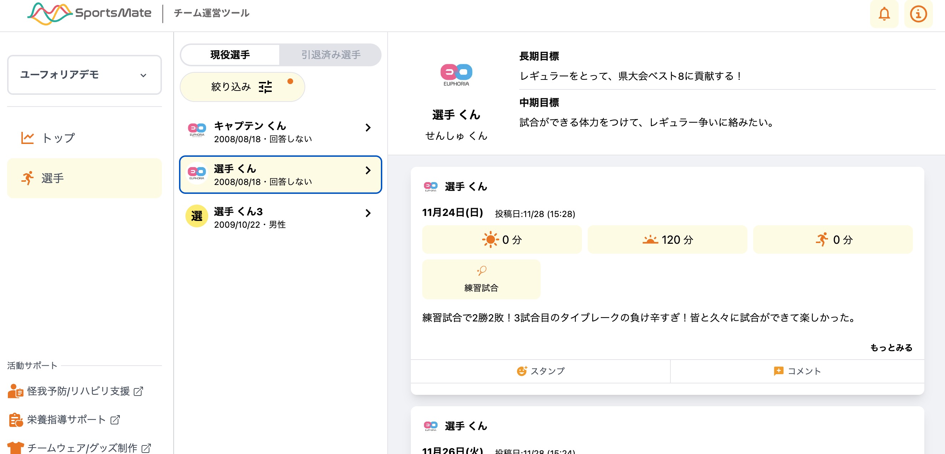Click the orange T-shirt icon for チームウェア
Image resolution: width=945 pixels, height=454 pixels.
[15, 448]
